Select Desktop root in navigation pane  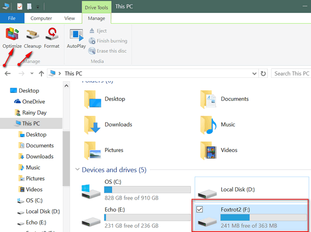(24, 91)
